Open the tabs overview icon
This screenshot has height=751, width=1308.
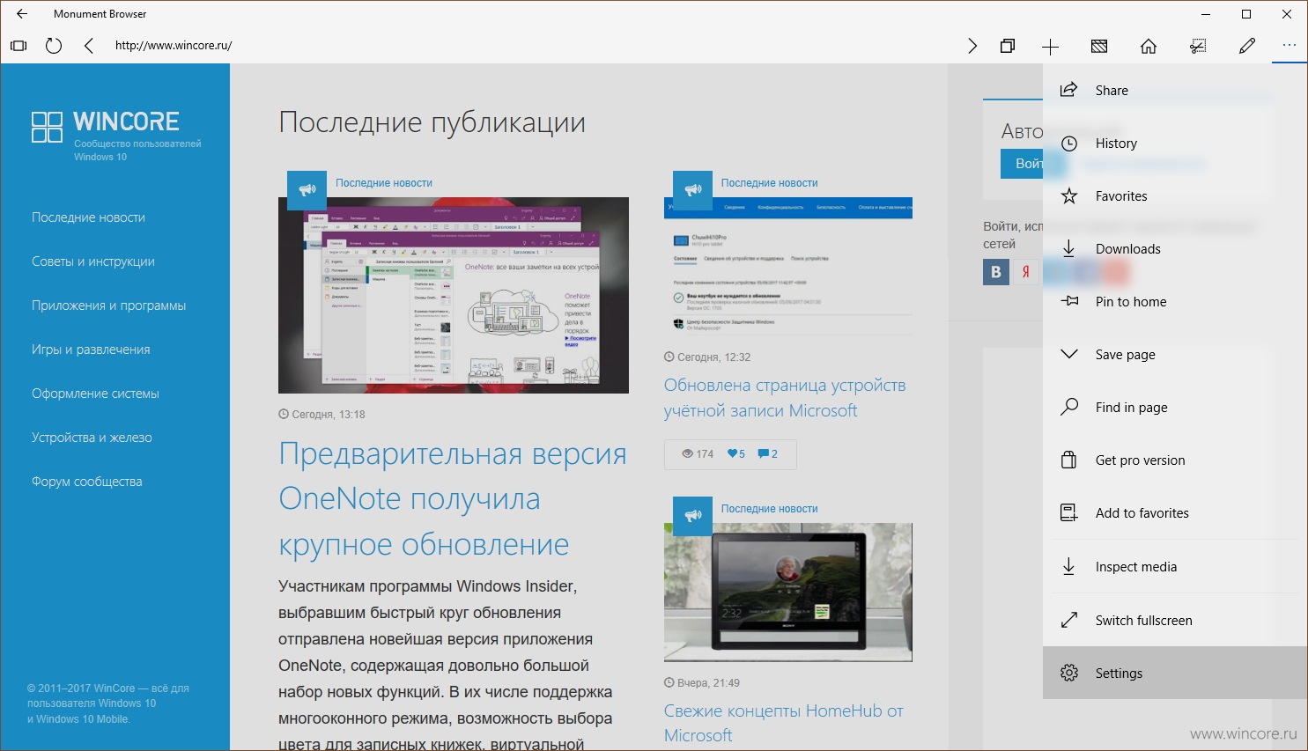coord(1008,46)
